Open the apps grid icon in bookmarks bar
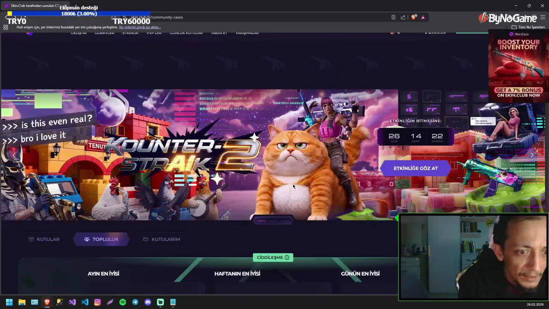 pos(6,27)
